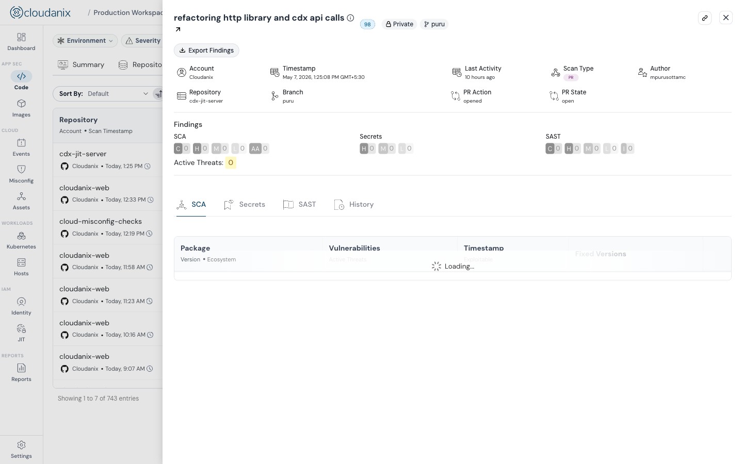Open the Misconfig shield icon
743x464 pixels.
coord(21,170)
